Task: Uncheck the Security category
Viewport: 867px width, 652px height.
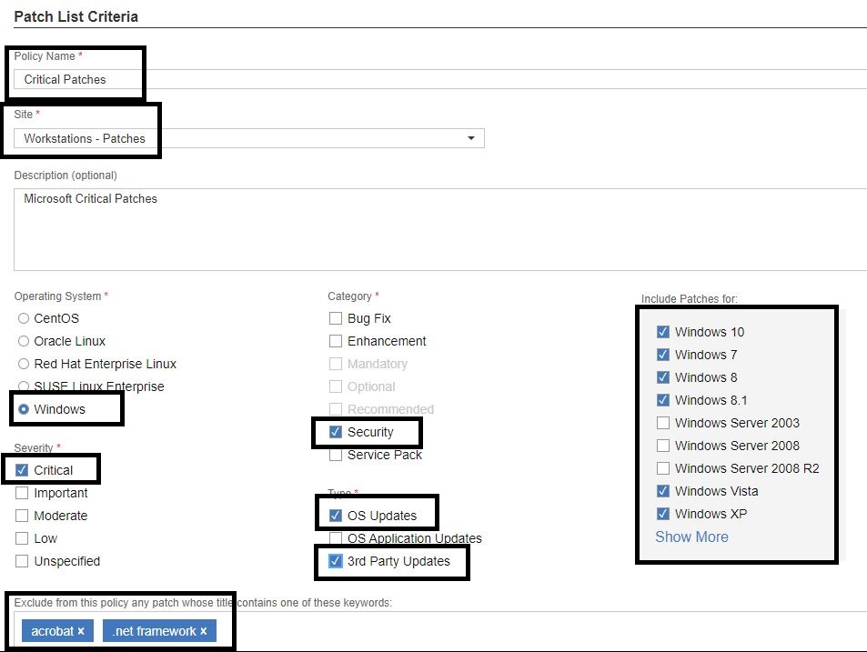Action: (336, 432)
